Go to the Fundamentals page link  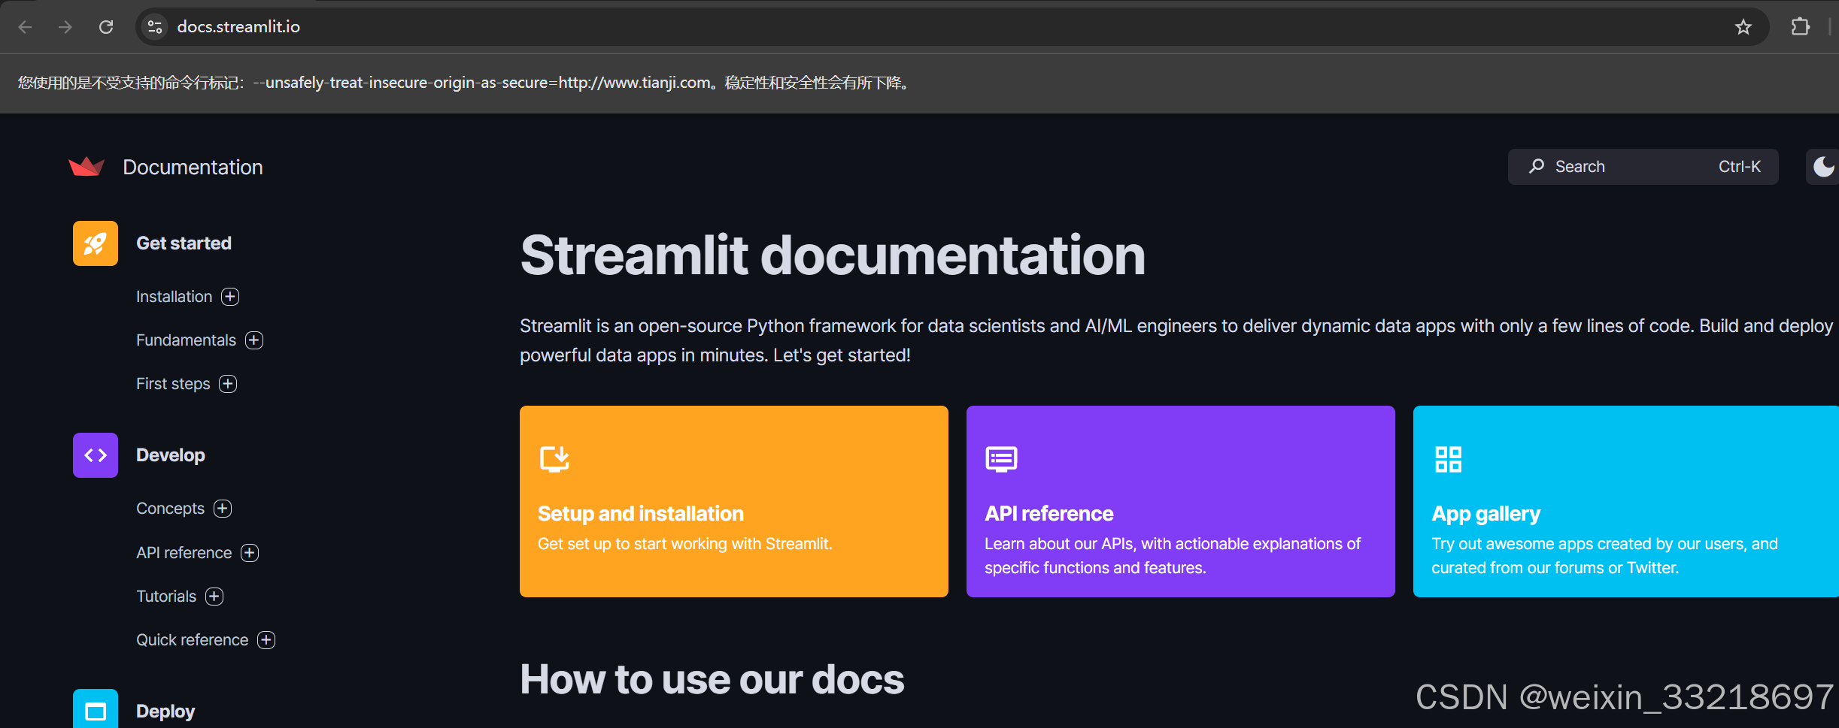(186, 340)
